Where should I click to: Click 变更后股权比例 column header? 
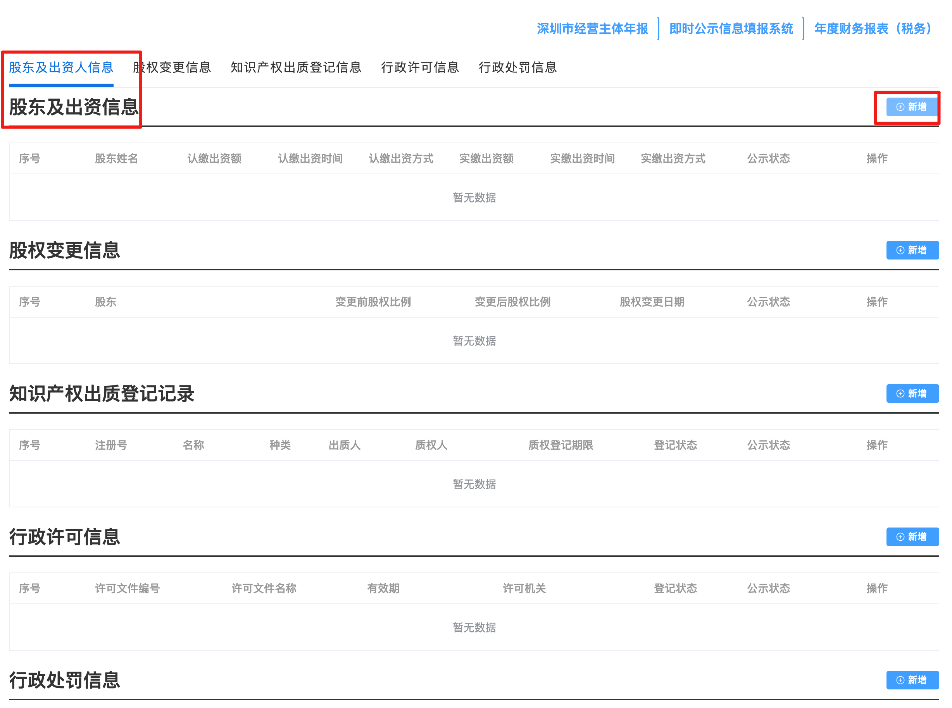[x=512, y=302]
